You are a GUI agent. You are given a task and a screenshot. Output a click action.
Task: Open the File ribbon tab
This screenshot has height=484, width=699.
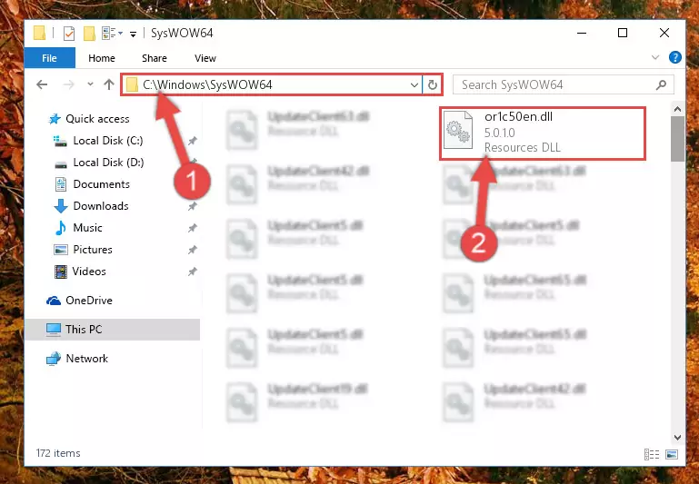49,58
